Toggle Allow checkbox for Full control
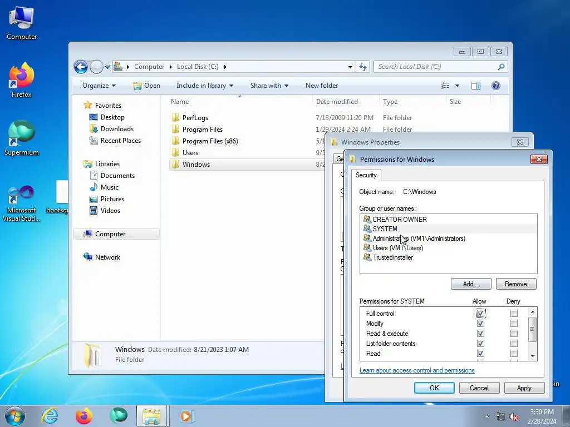The image size is (570, 427). pos(480,313)
